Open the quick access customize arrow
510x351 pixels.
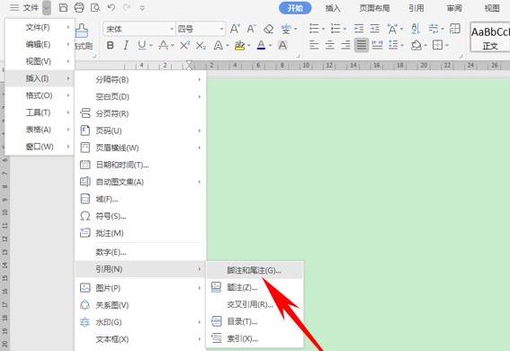click(x=142, y=8)
